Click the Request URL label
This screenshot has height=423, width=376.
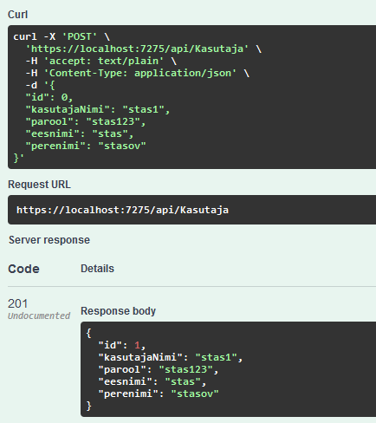(x=39, y=185)
